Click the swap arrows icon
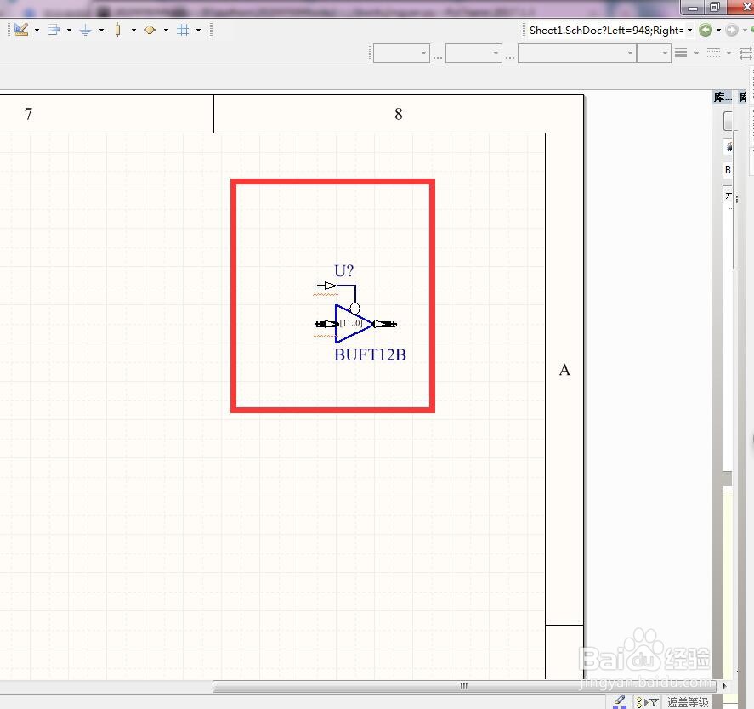 (745, 53)
